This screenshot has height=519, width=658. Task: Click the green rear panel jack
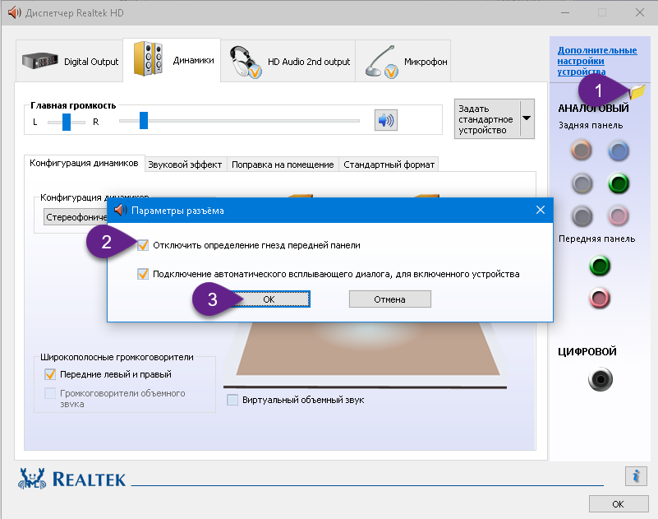point(618,183)
